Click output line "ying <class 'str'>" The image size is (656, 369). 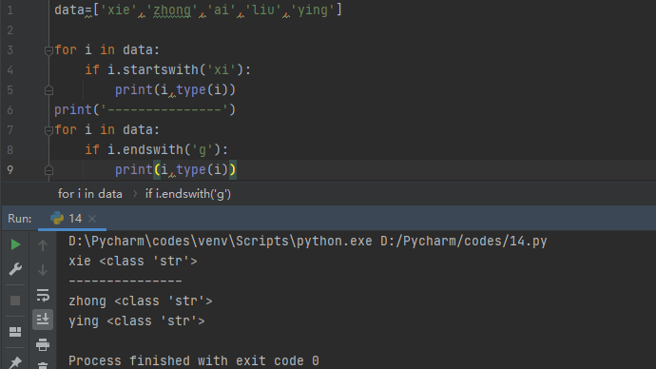point(136,320)
